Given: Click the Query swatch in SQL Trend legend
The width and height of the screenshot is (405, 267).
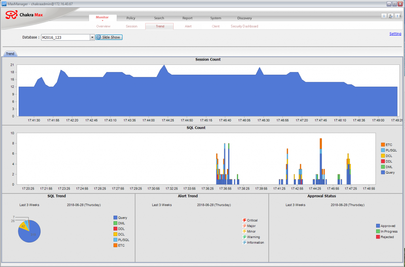Looking at the screenshot, I should pos(115,218).
